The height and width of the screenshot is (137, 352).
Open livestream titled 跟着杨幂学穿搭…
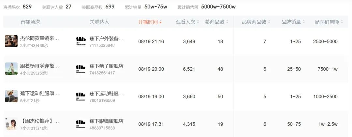click(39, 66)
